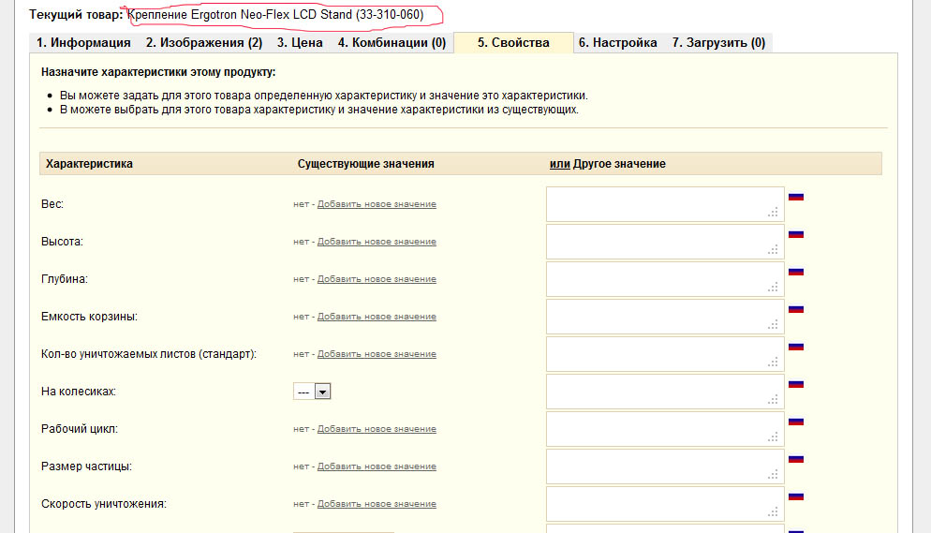Click the Russian flag in На колесиках row
The height and width of the screenshot is (533, 931).
tap(795, 383)
